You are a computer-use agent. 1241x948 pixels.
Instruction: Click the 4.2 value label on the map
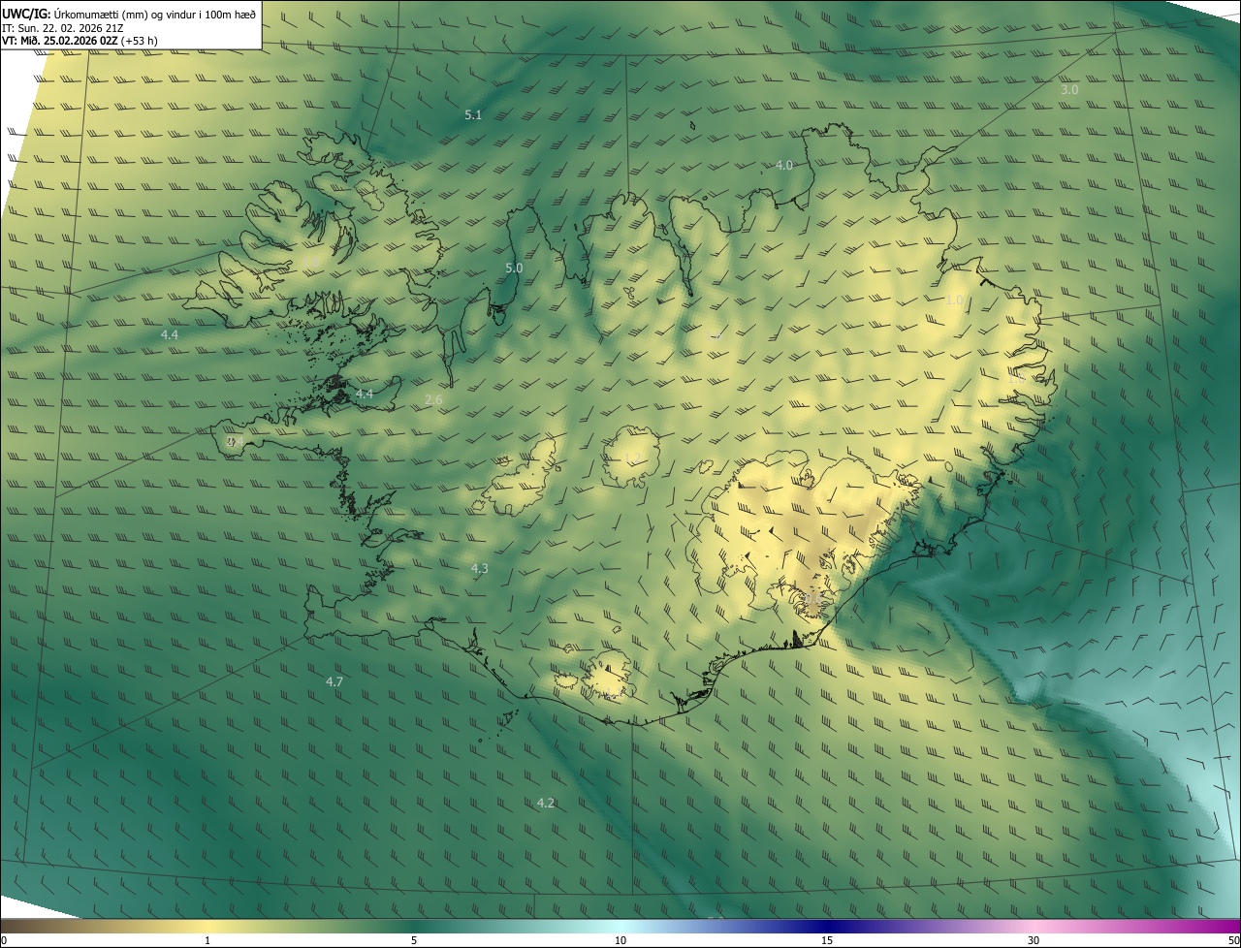[546, 804]
